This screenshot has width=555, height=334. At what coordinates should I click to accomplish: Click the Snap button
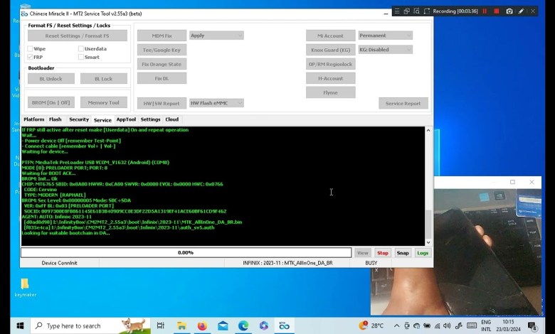coord(403,253)
